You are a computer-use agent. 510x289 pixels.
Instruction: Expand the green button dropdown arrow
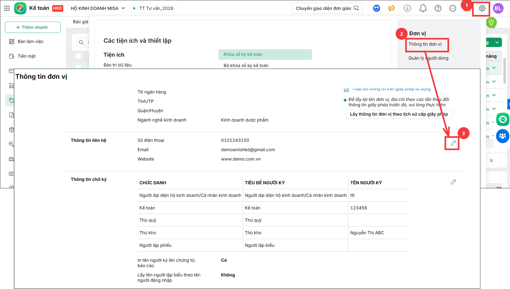497,42
